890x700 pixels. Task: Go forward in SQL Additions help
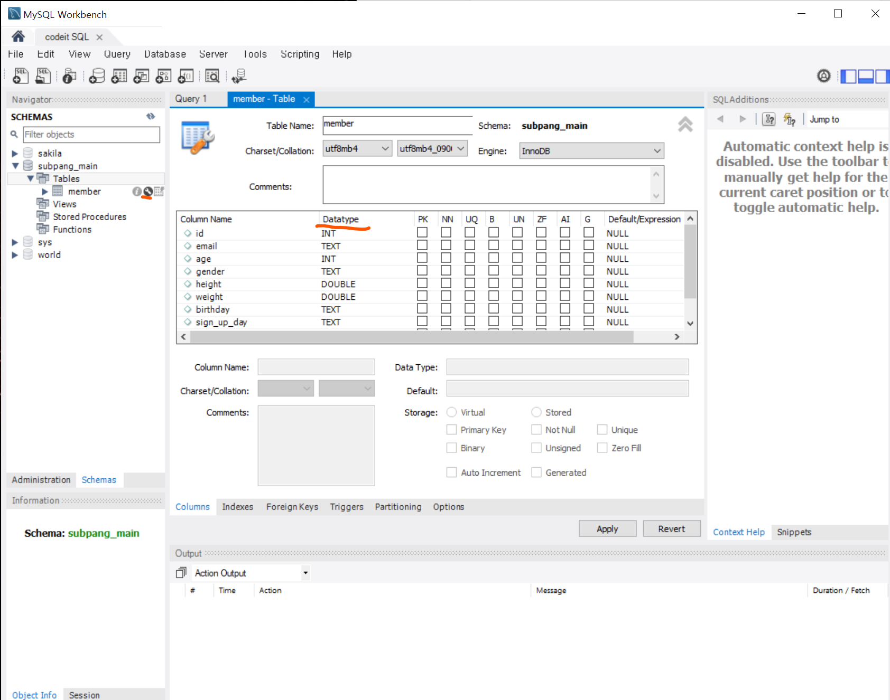[743, 119]
